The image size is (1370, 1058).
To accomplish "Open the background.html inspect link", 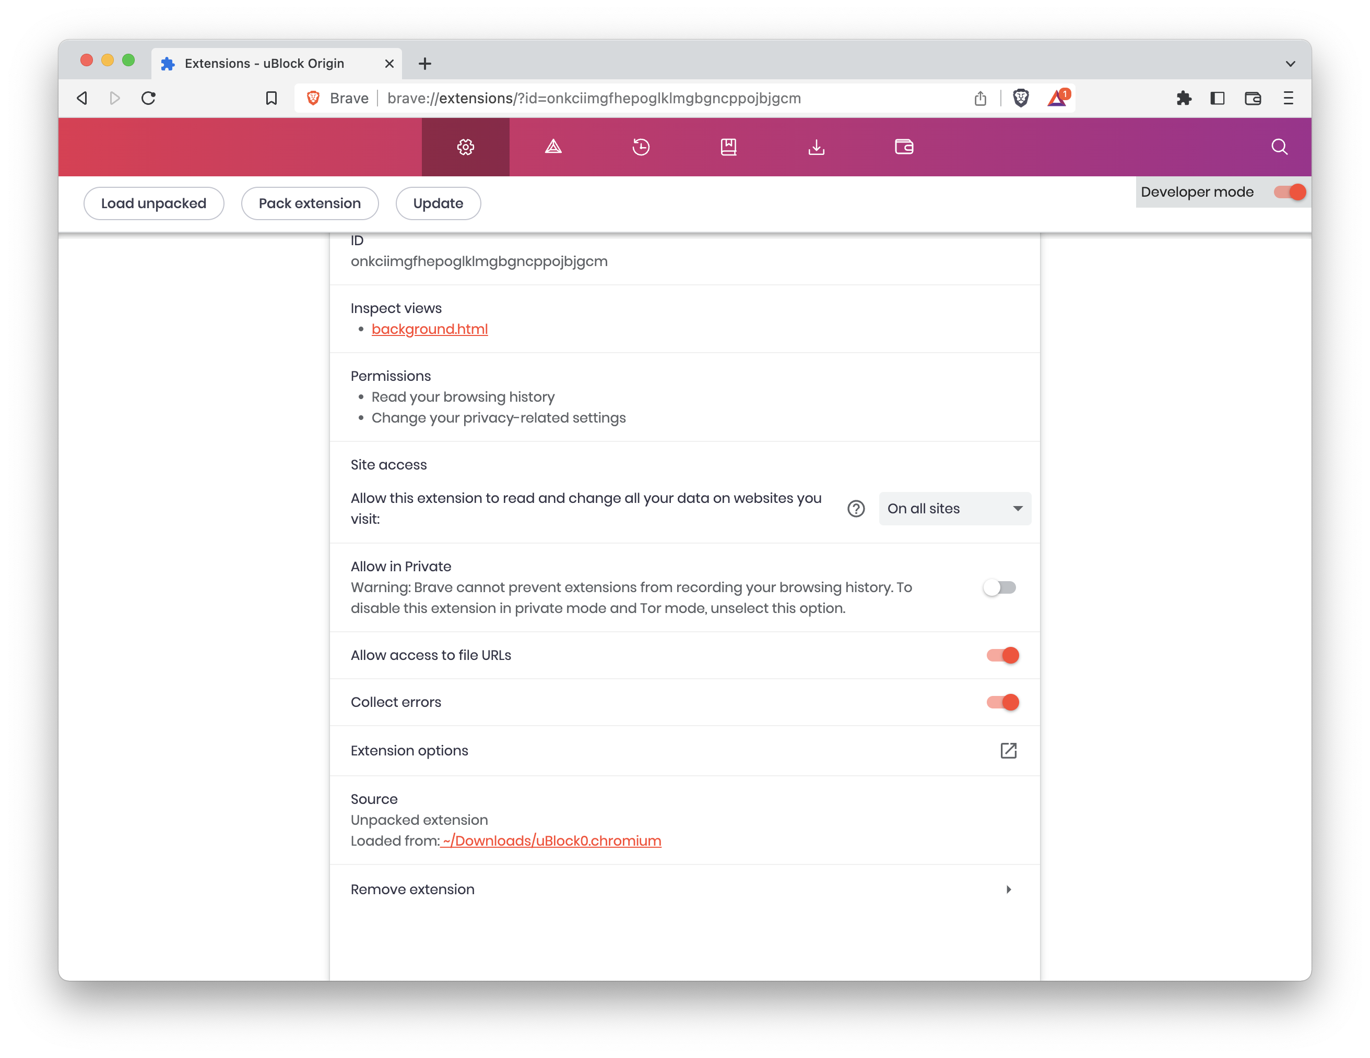I will point(429,329).
